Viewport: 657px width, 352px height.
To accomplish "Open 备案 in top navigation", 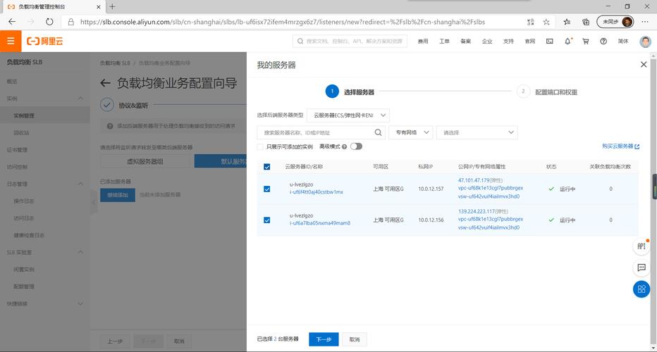I will (x=465, y=41).
